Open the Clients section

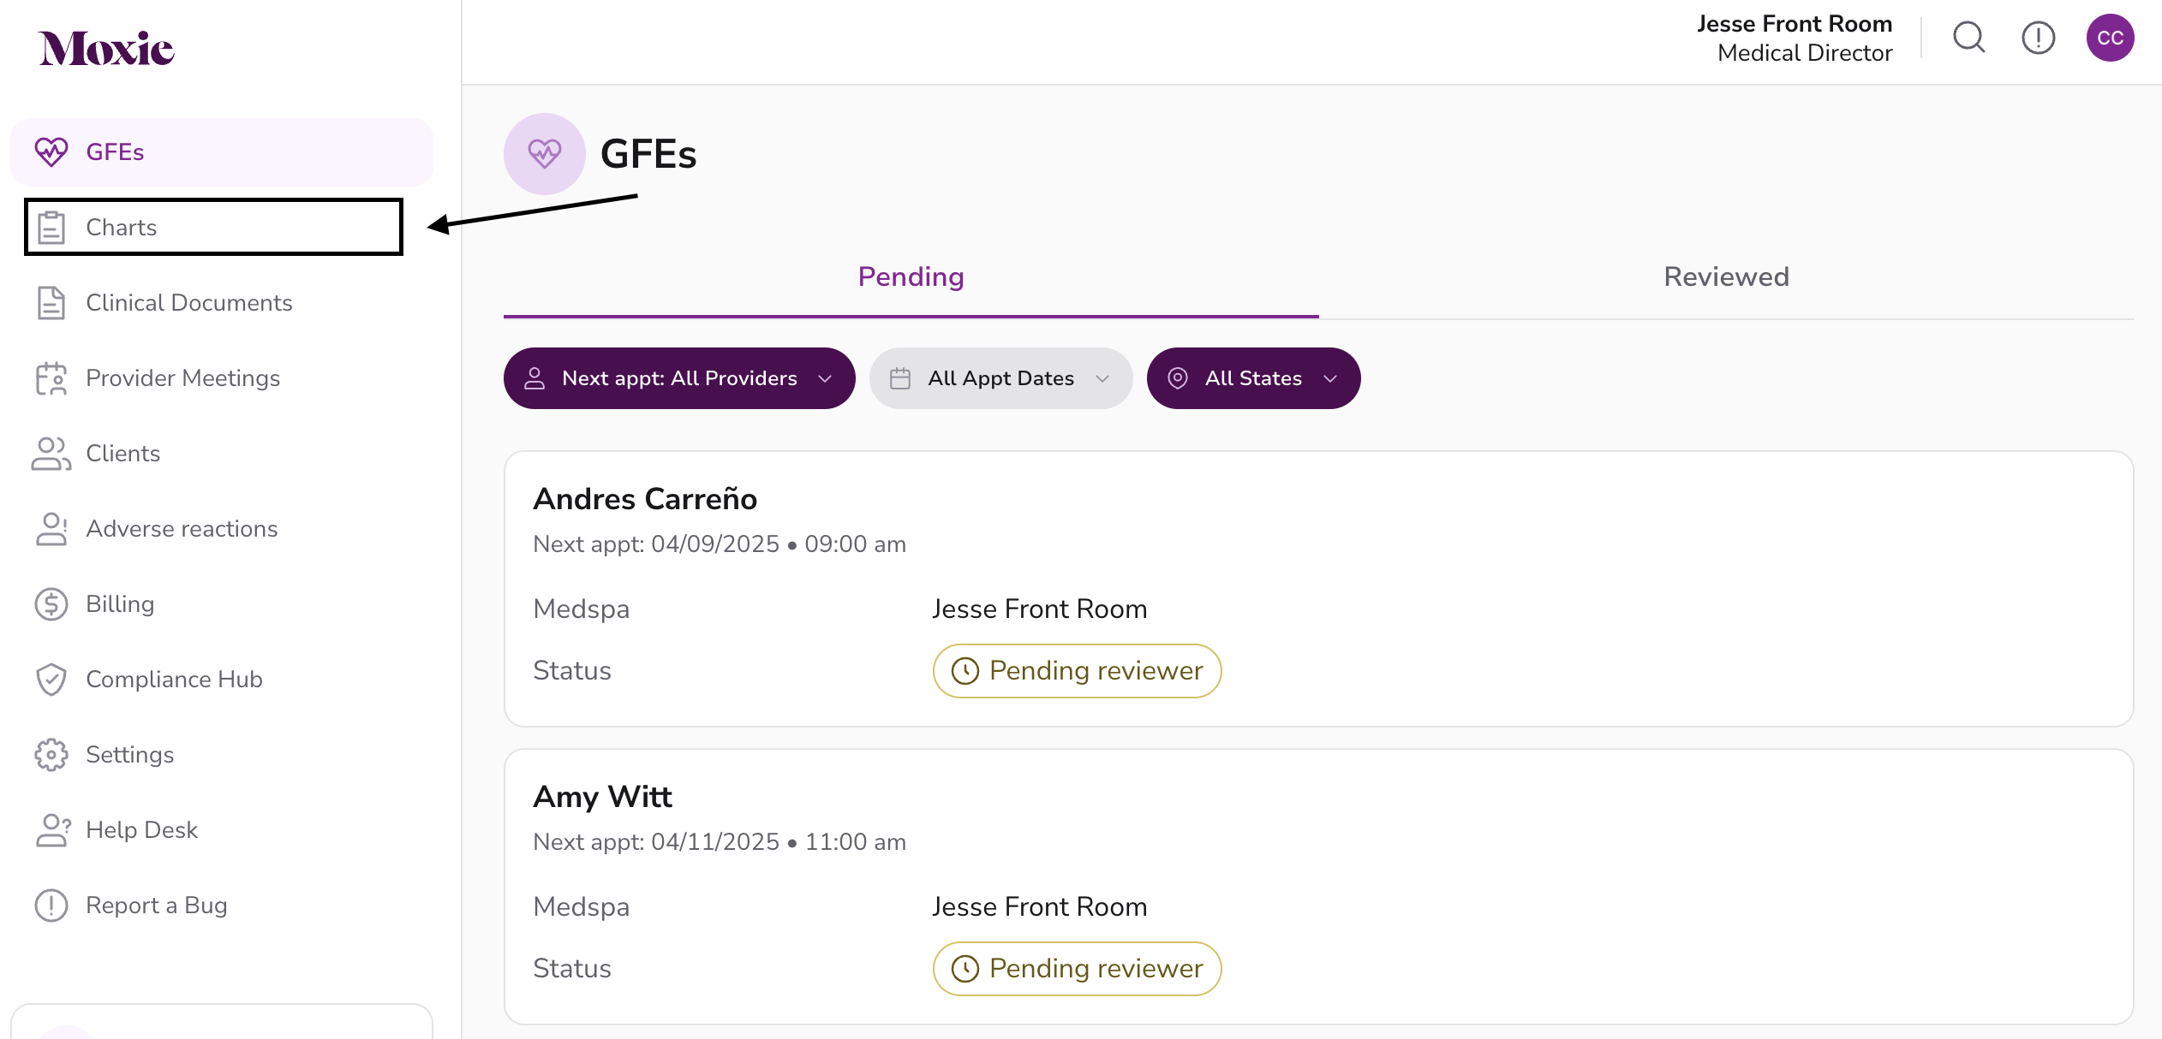tap(122, 454)
